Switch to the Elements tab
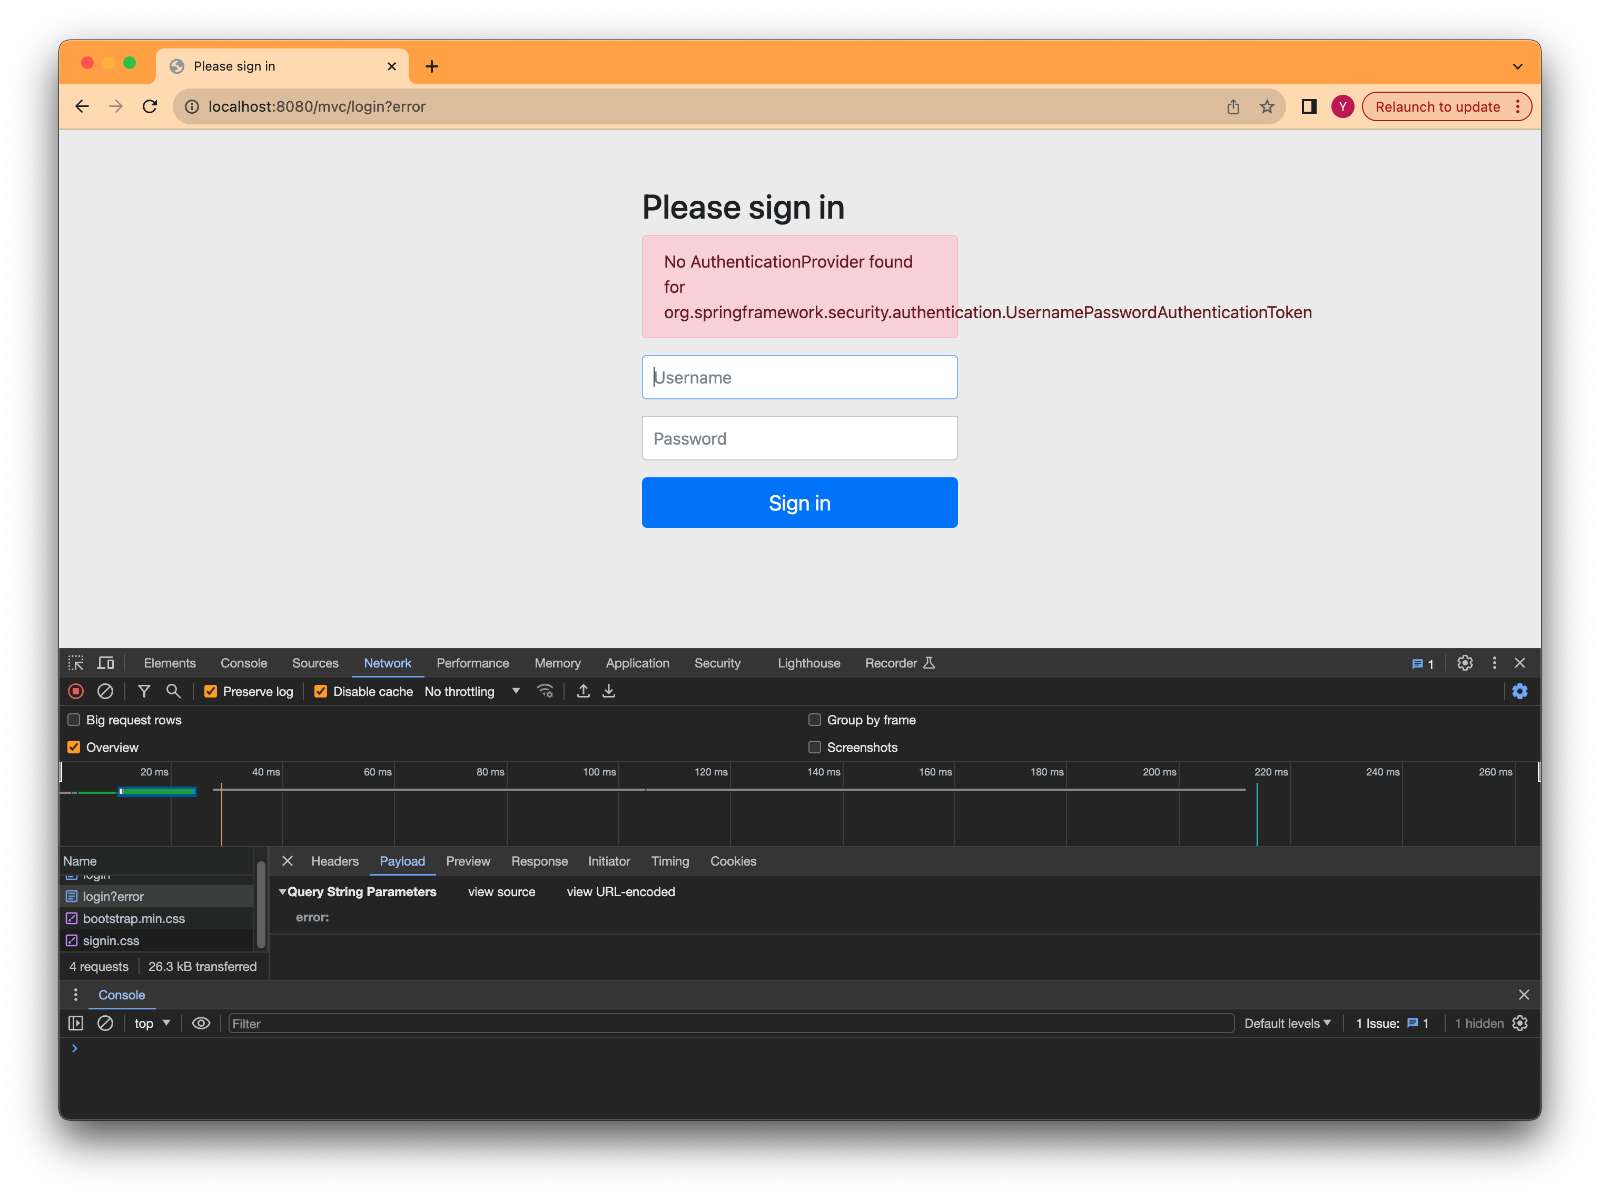This screenshot has width=1600, height=1198. [169, 663]
